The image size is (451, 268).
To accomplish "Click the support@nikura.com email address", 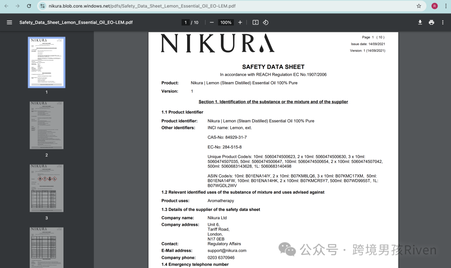I will [227, 250].
